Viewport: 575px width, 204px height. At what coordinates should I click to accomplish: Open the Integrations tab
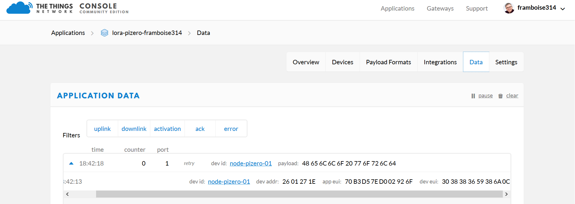click(x=440, y=62)
